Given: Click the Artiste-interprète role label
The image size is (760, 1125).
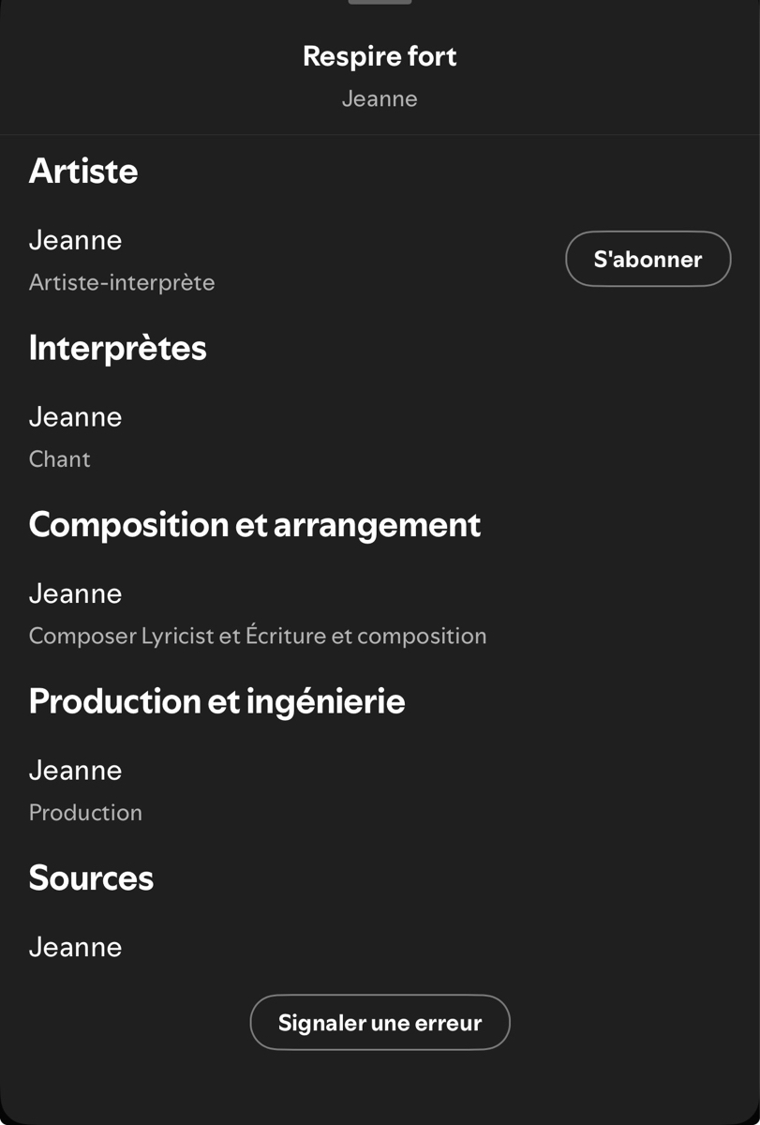Looking at the screenshot, I should (x=122, y=282).
